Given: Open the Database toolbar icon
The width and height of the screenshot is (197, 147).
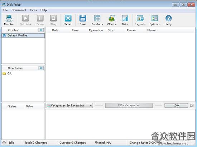Looking at the screenshot, I should click(x=97, y=20).
